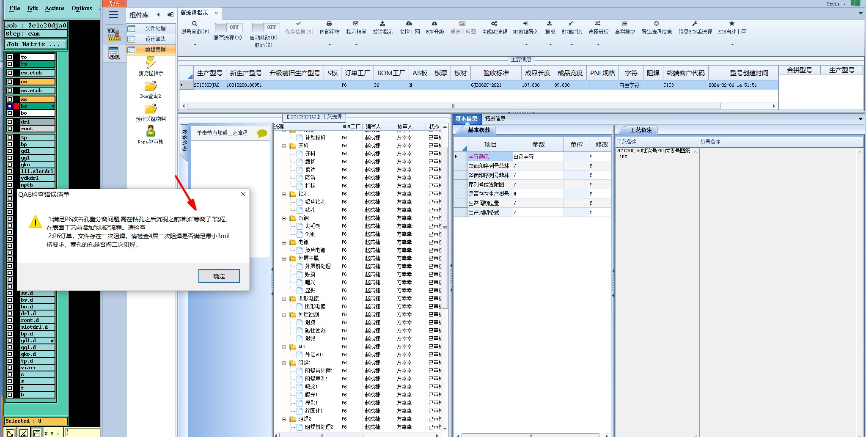Click the 选择母板 shuffle icon
Image resolution: width=866 pixels, height=437 pixels.
pyautogui.click(x=597, y=24)
